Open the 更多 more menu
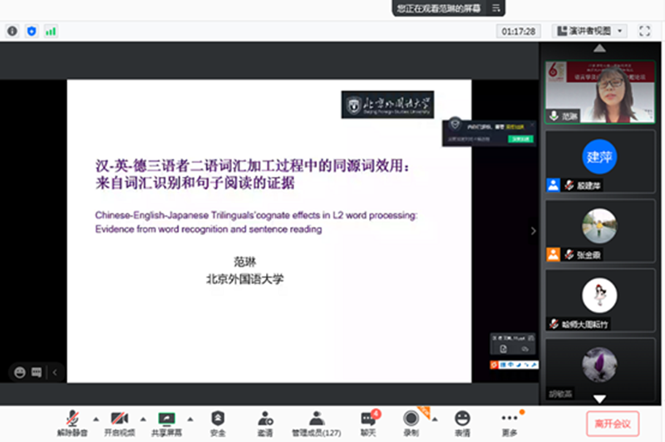Image resolution: width=665 pixels, height=442 pixels. pyautogui.click(x=510, y=423)
